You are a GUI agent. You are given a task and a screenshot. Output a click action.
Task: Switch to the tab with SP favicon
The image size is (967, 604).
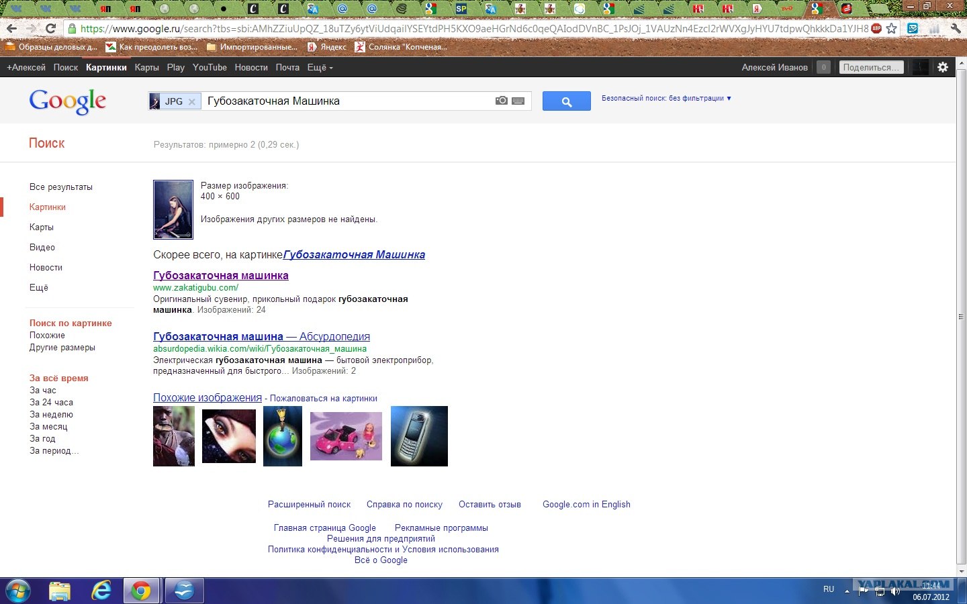pos(461,9)
